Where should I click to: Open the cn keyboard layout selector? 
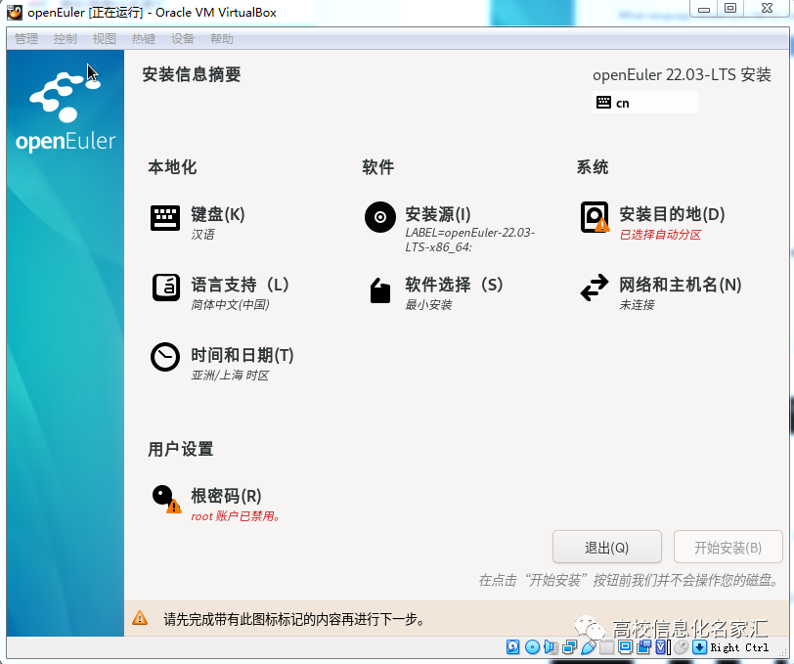(643, 102)
